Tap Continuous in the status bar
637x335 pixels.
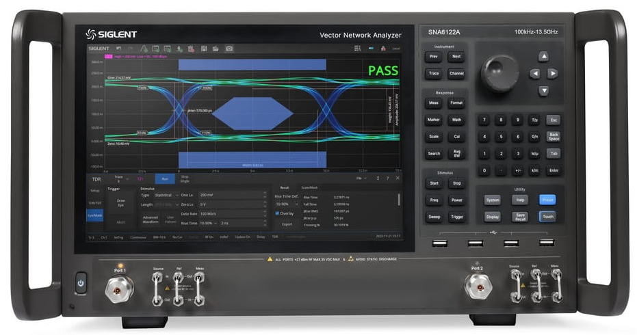[138, 237]
